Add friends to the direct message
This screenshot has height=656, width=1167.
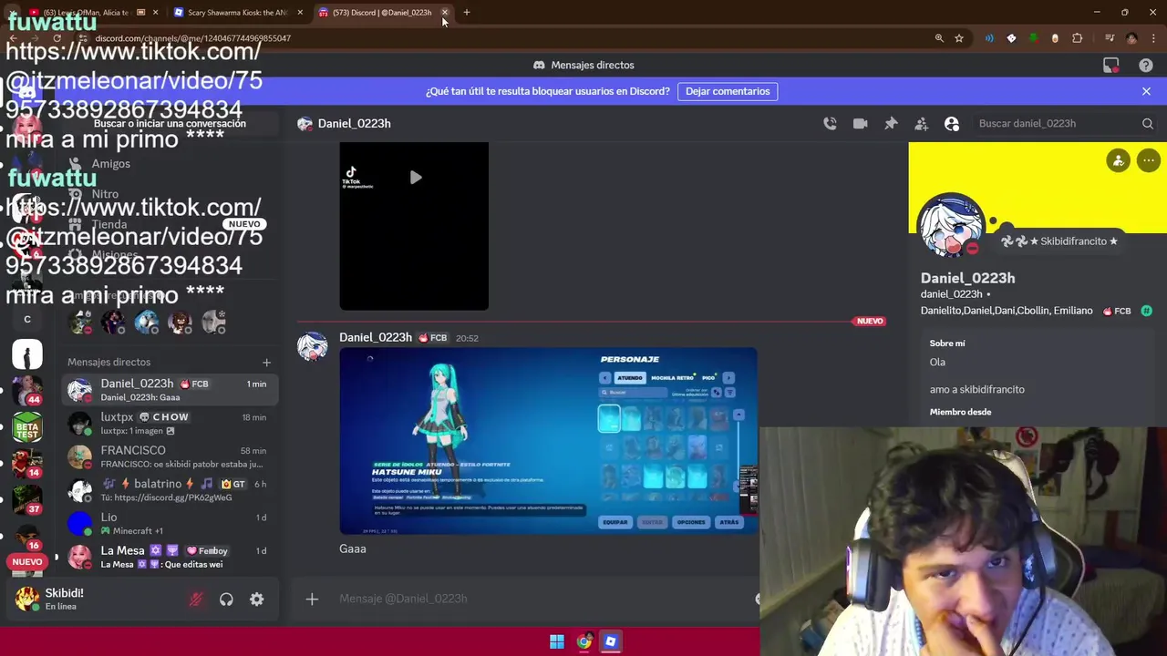point(921,124)
